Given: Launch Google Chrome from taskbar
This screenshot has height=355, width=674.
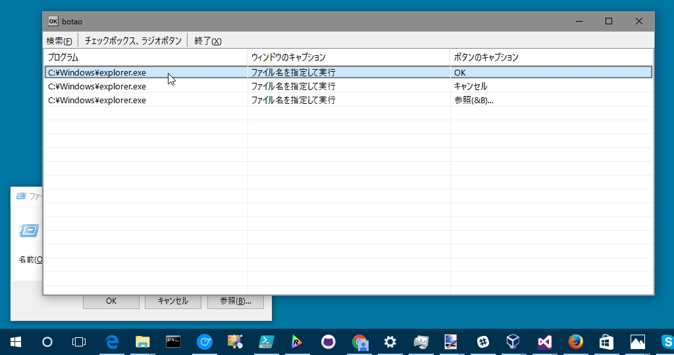Looking at the screenshot, I should click(359, 342).
